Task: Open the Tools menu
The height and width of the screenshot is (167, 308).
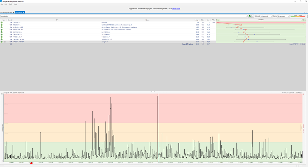Action: click(x=11, y=4)
